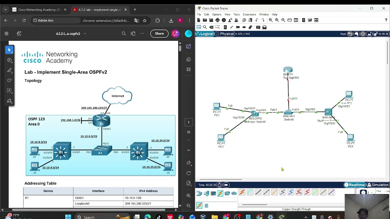This screenshot has height=219, width=390.
Task: Select Connections lightning category icon
Action: (x=220, y=193)
